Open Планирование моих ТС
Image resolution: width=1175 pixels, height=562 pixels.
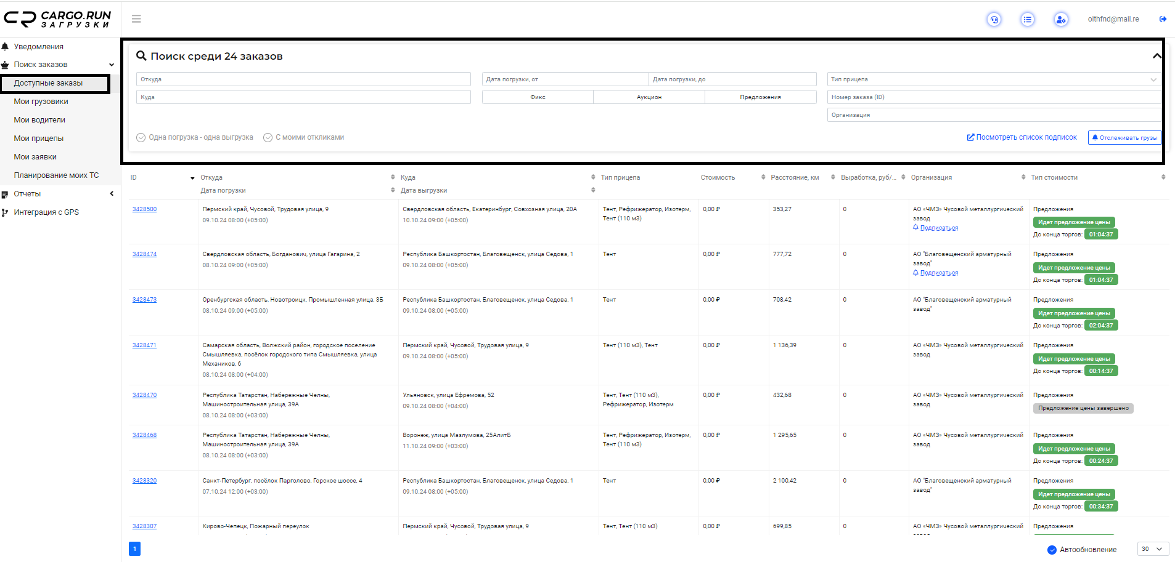click(56, 175)
